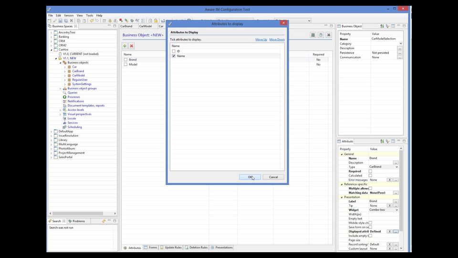The image size is (458, 258).
Task: Select the Car business object icon in tree
Action: point(69,67)
